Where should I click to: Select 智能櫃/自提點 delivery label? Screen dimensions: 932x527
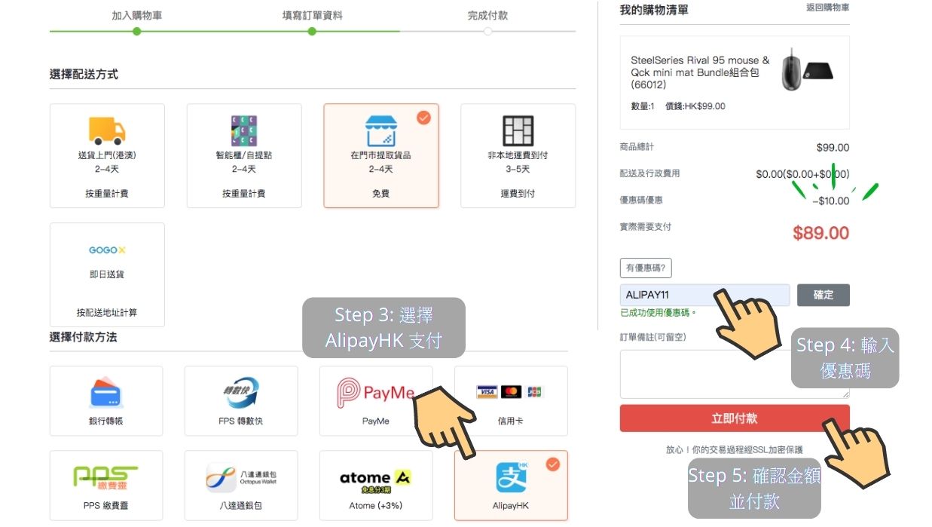tap(244, 155)
